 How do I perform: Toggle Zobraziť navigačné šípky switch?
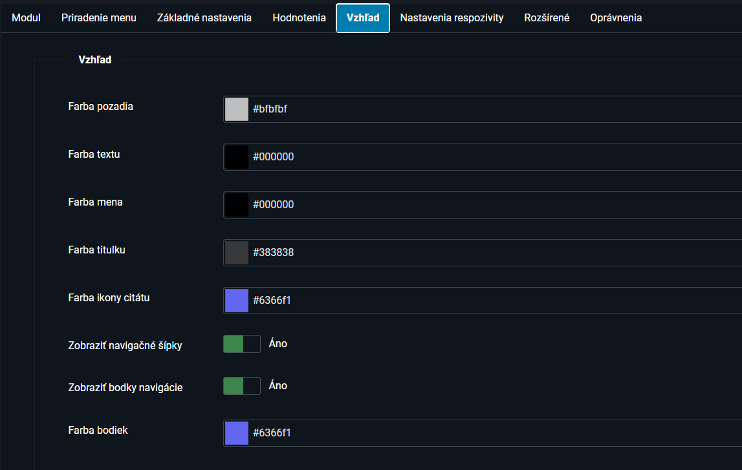(x=242, y=344)
